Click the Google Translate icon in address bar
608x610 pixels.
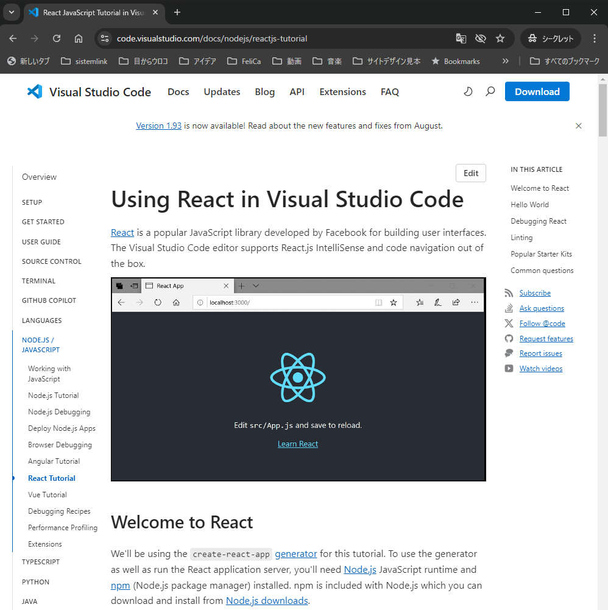point(461,38)
